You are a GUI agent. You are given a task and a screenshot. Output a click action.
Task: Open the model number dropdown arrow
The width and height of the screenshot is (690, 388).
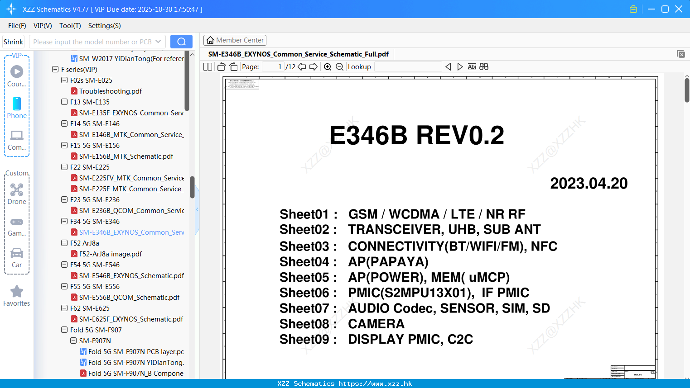[158, 42]
